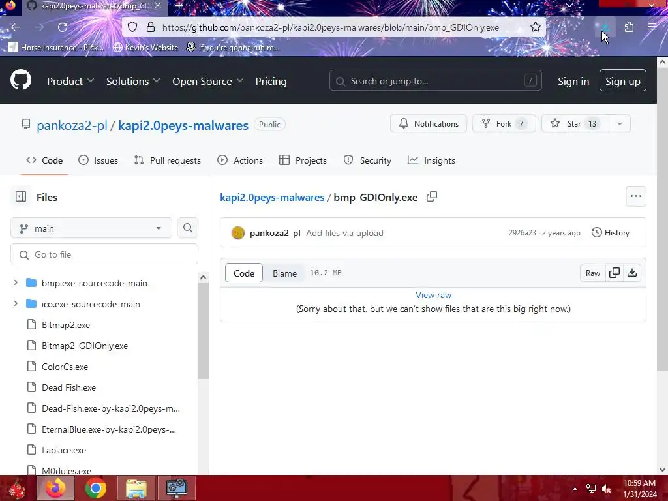Open the Product menu dropdown
Viewport: 668px width, 501px height.
[x=70, y=81]
